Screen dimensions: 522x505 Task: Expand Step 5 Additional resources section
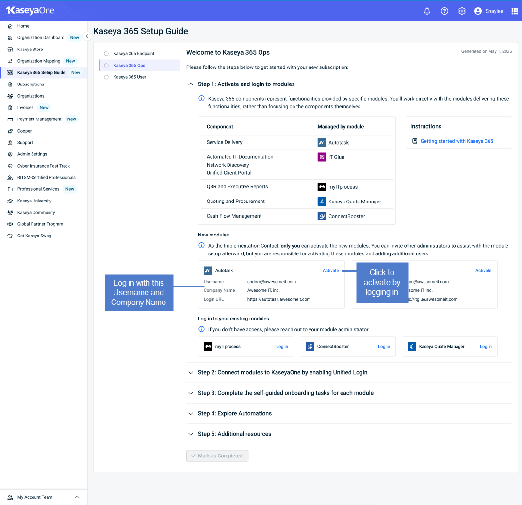pyautogui.click(x=191, y=434)
